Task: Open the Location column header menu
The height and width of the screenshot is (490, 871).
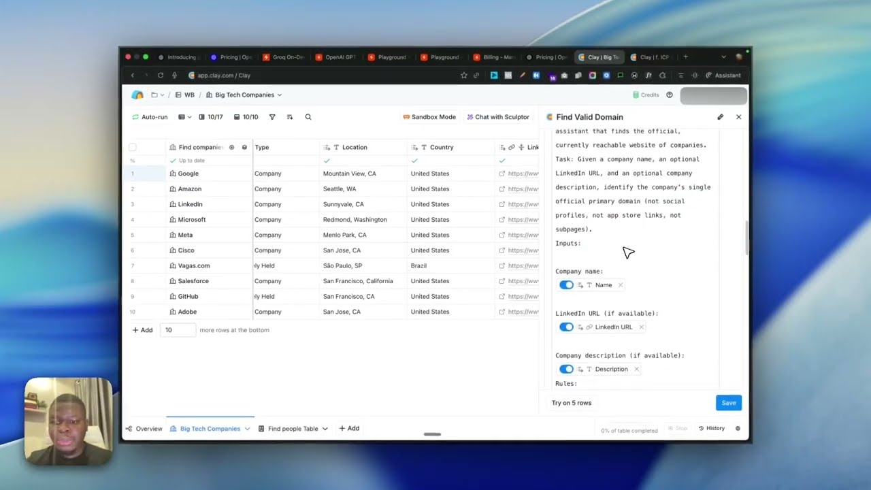Action: 363,147
